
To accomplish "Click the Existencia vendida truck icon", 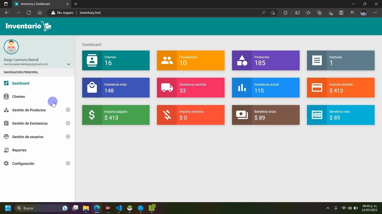I will click(167, 88).
